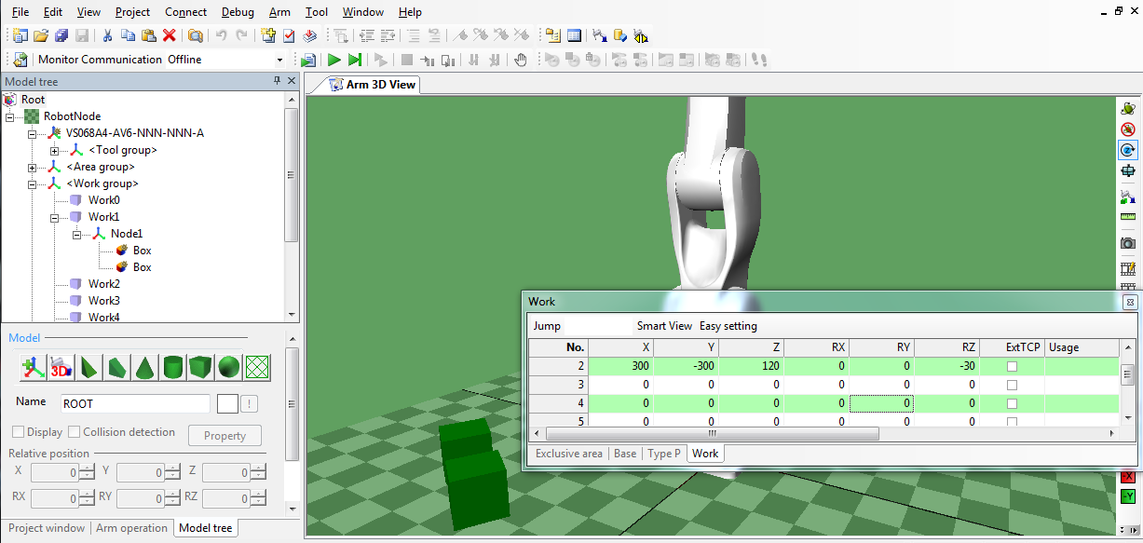Expand the Tool group tree node
Screen dimensions: 1143x543
pos(55,151)
